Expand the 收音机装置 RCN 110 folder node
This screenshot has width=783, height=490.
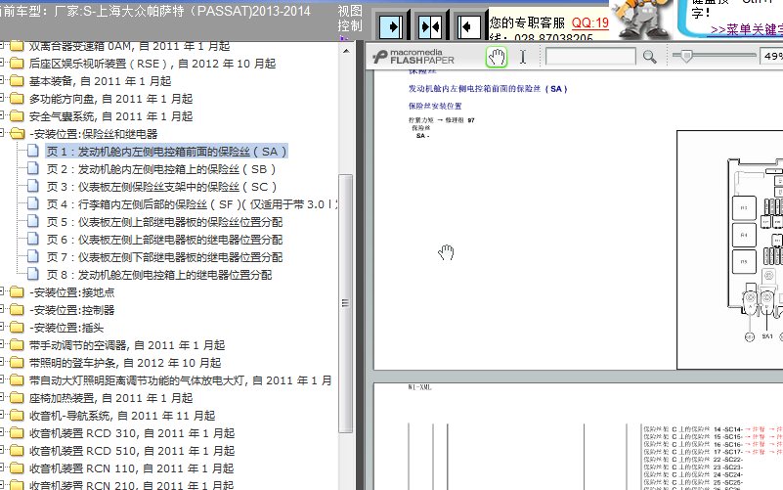(x=2, y=468)
